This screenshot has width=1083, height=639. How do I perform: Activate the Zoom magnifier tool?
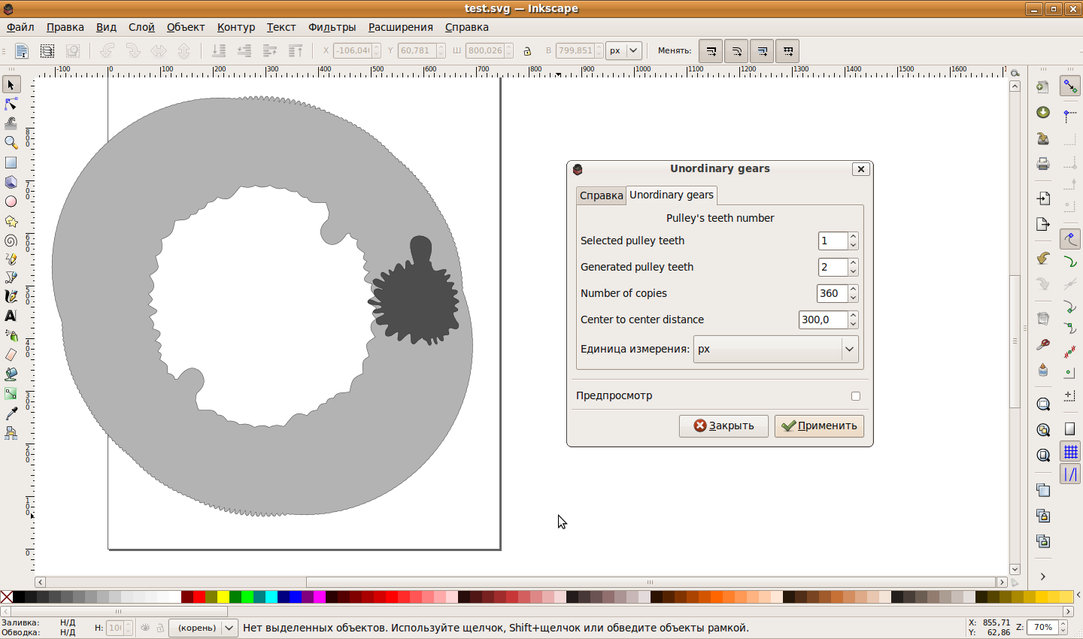pos(11,143)
